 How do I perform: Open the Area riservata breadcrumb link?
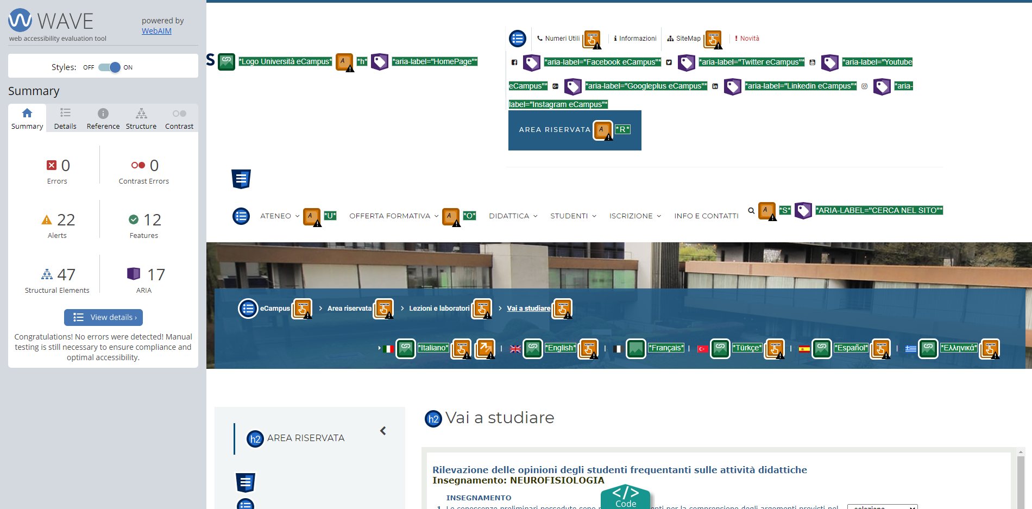349,309
